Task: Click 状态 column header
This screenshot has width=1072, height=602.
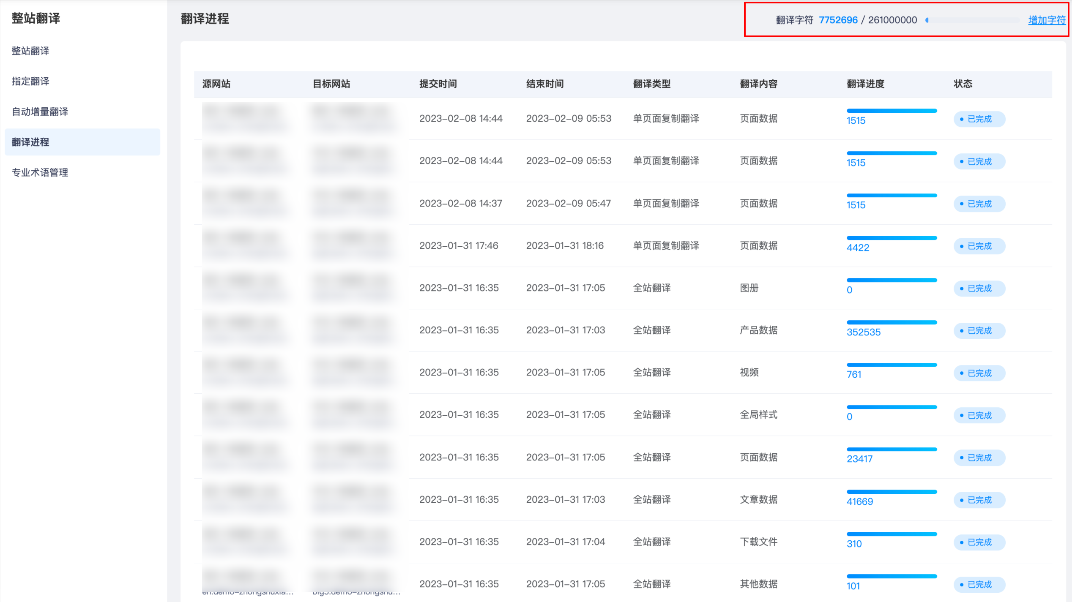Action: click(963, 84)
